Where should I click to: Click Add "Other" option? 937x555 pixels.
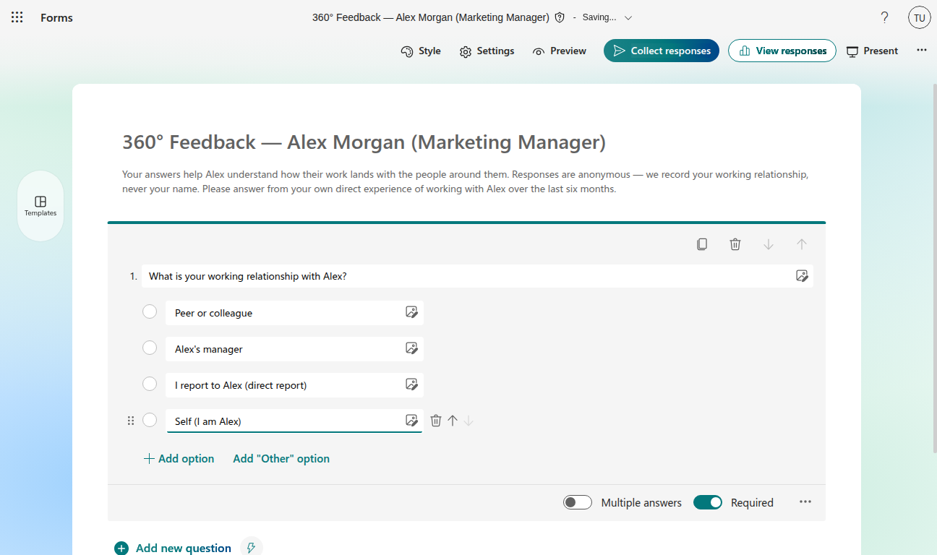tap(281, 458)
